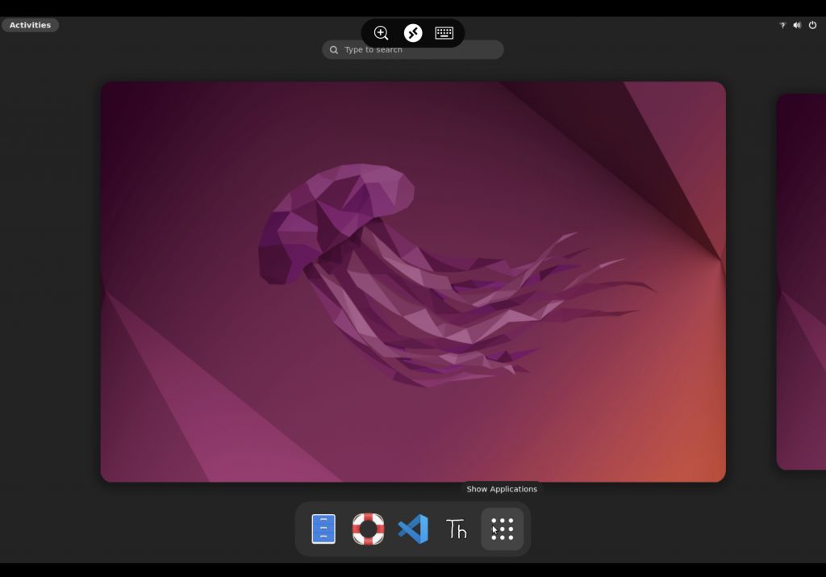The width and height of the screenshot is (826, 577).
Task: Click the zoom magnifier in the remote toolbar
Action: pyautogui.click(x=382, y=33)
